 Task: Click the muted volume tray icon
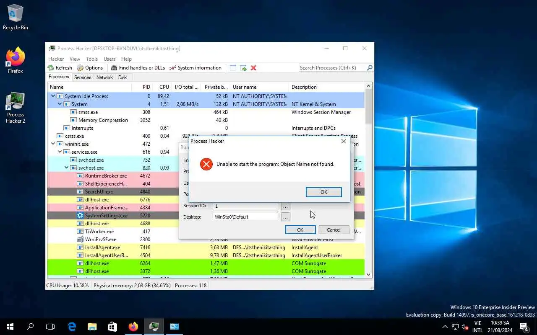(x=465, y=327)
